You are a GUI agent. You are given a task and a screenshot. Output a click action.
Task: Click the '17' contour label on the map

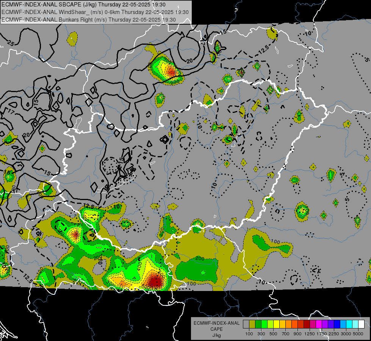11,111
